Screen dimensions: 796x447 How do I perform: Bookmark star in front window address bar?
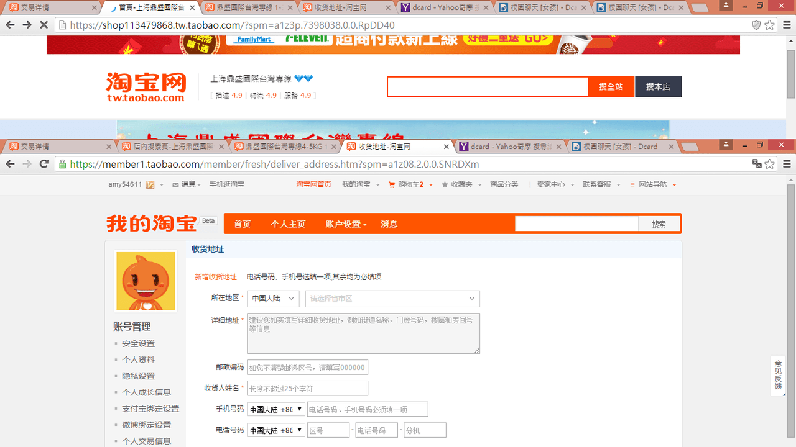(770, 164)
